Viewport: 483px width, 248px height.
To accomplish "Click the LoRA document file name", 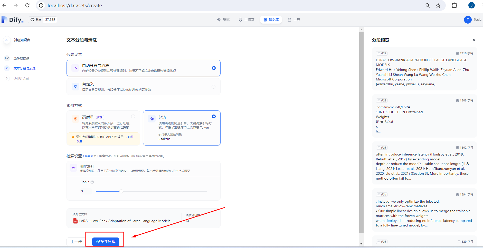I will pos(125,221).
